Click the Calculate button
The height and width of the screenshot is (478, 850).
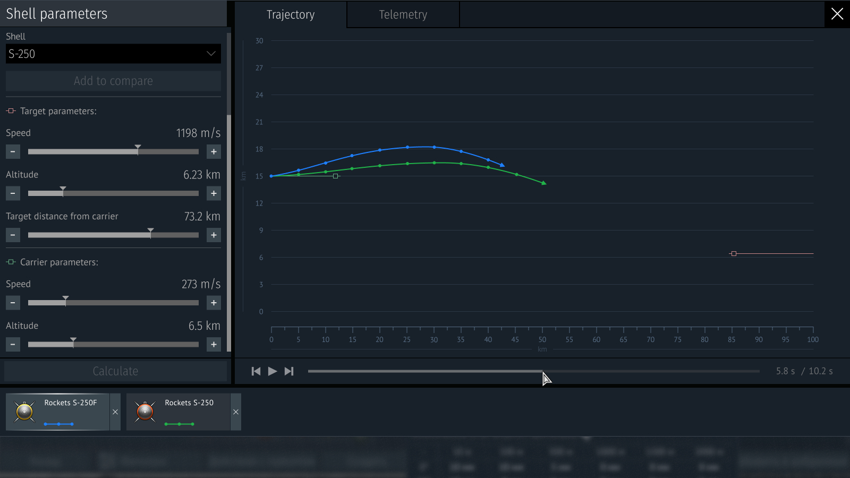(x=115, y=371)
